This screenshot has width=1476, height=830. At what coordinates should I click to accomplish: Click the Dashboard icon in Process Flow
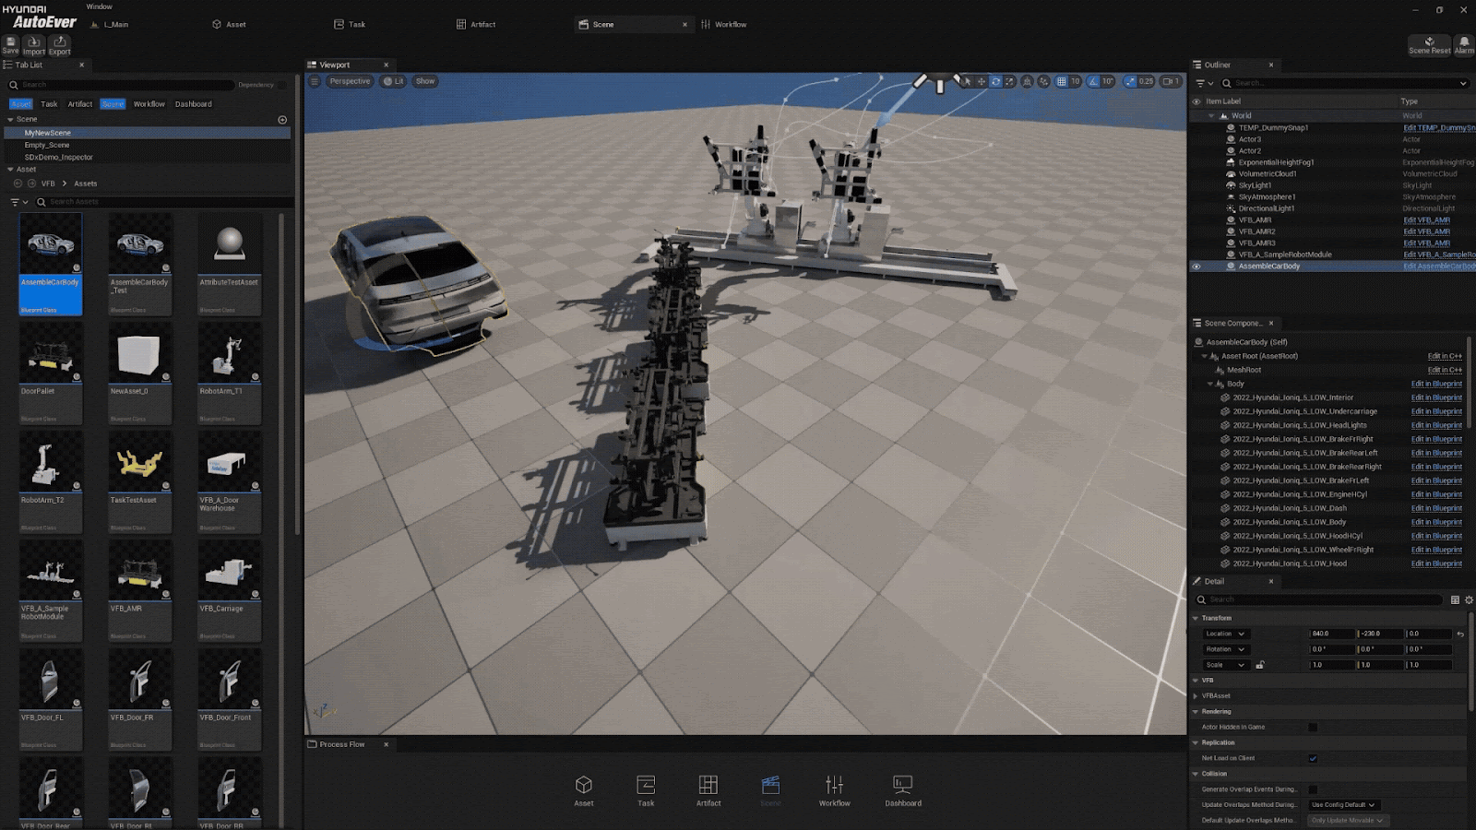(903, 790)
